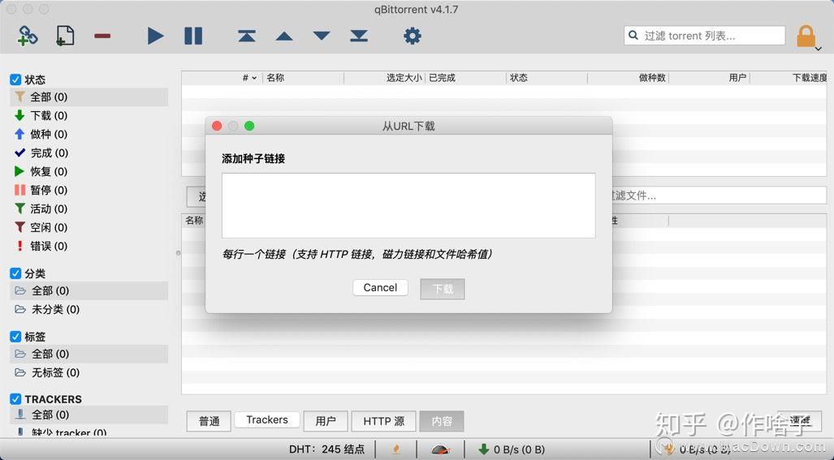834x460 pixels.
Task: Select the 活动 (0) status filter
Action: [89, 209]
